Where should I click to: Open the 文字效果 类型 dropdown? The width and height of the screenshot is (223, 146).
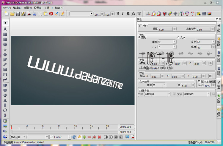pos(159,85)
